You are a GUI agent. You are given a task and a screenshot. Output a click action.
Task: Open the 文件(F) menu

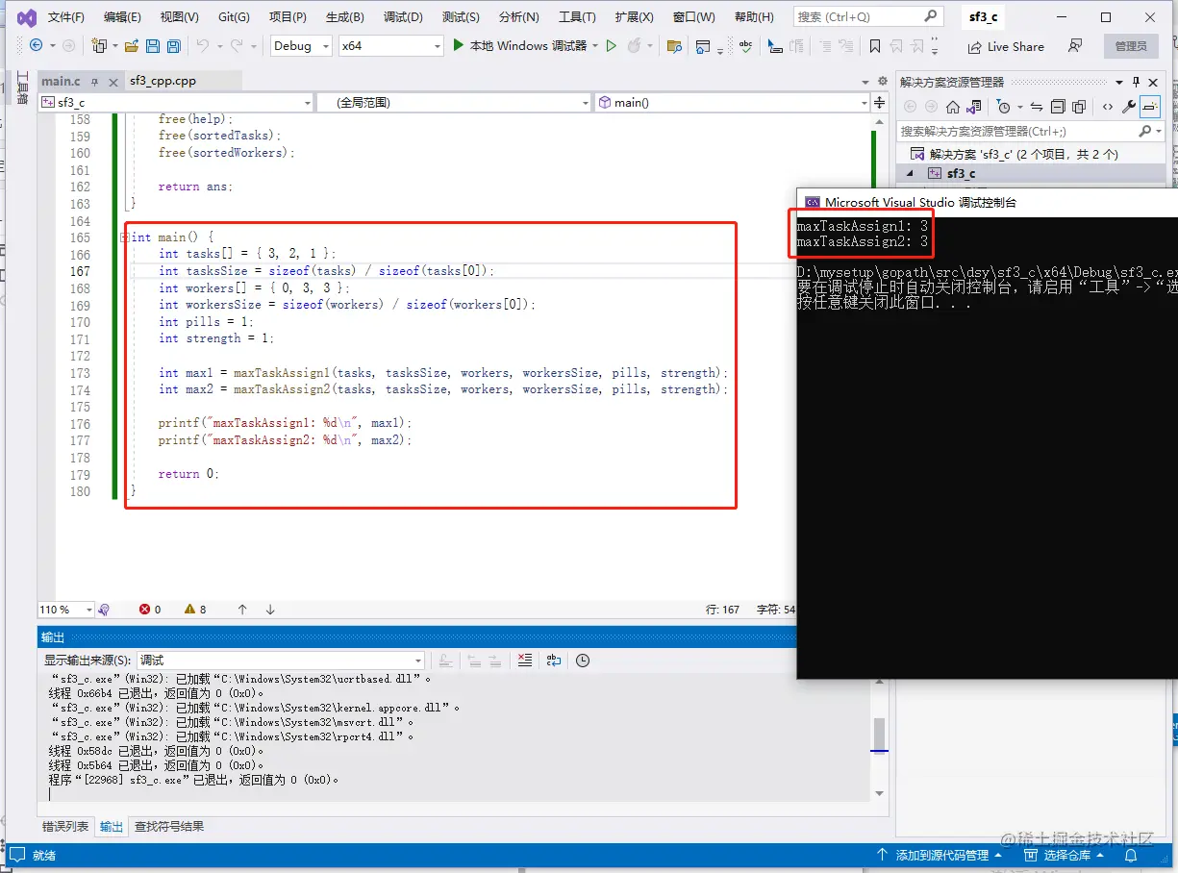click(x=66, y=17)
